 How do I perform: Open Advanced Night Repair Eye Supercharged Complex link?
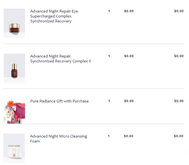pyautogui.click(x=54, y=16)
